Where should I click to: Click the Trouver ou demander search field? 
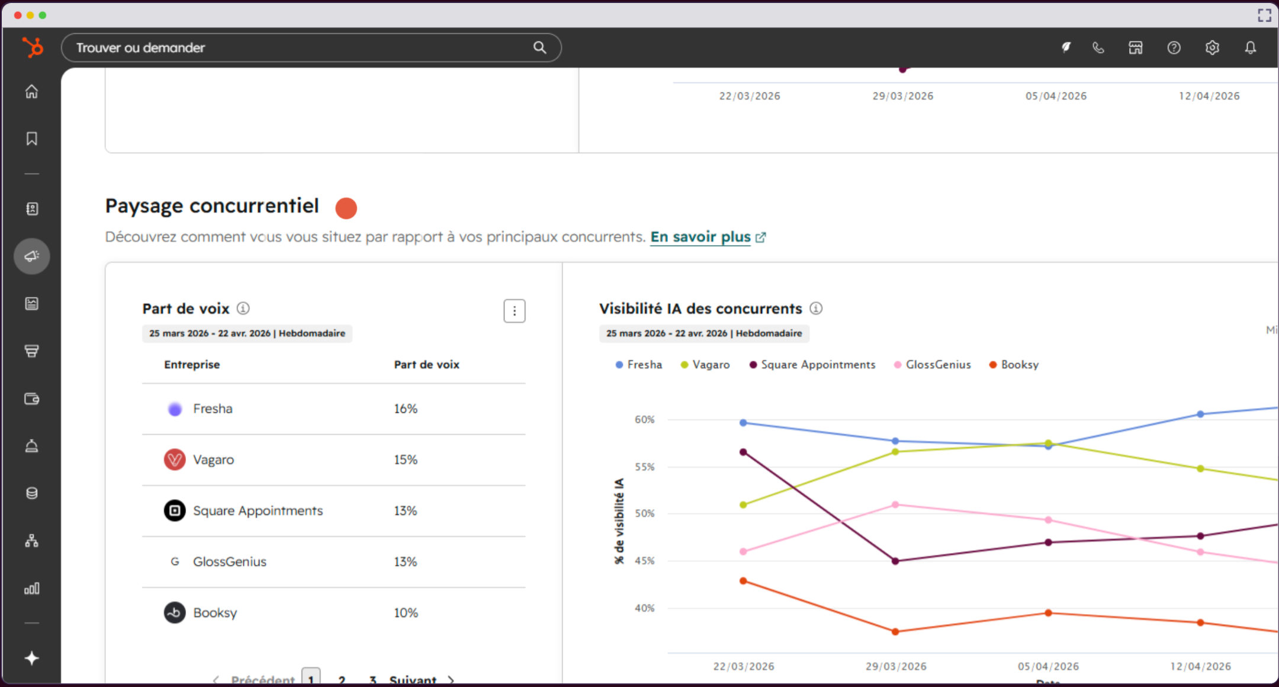point(311,47)
